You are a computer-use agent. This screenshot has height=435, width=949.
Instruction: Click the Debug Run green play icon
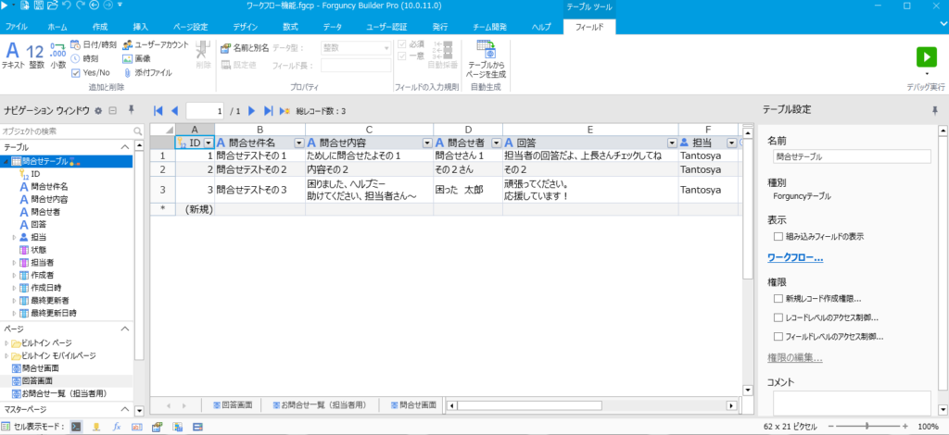pos(926,58)
